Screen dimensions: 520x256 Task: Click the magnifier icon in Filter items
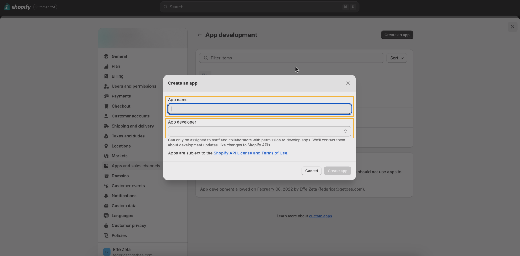(206, 58)
